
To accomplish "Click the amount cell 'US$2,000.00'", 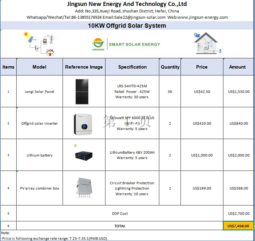I will [238, 155].
